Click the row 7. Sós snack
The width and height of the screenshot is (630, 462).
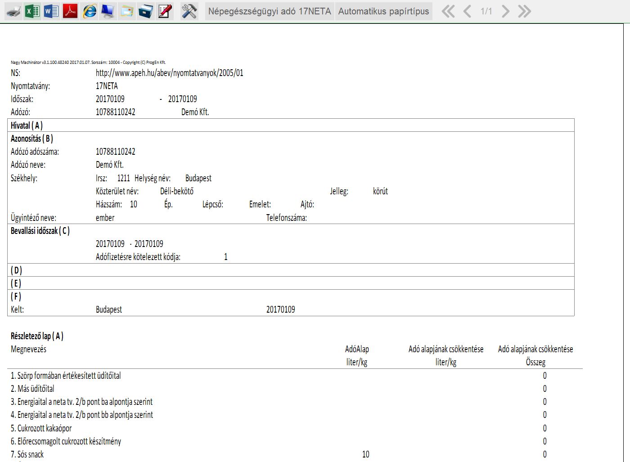(27, 454)
